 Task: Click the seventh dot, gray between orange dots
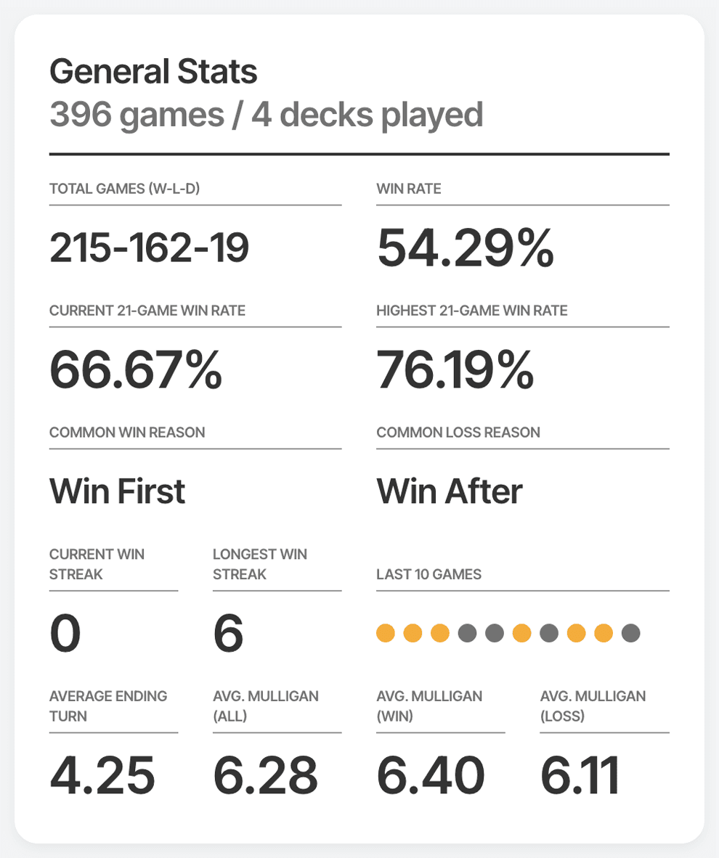549,634
